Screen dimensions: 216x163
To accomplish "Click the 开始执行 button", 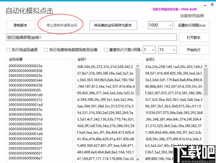I will [x=194, y=50].
